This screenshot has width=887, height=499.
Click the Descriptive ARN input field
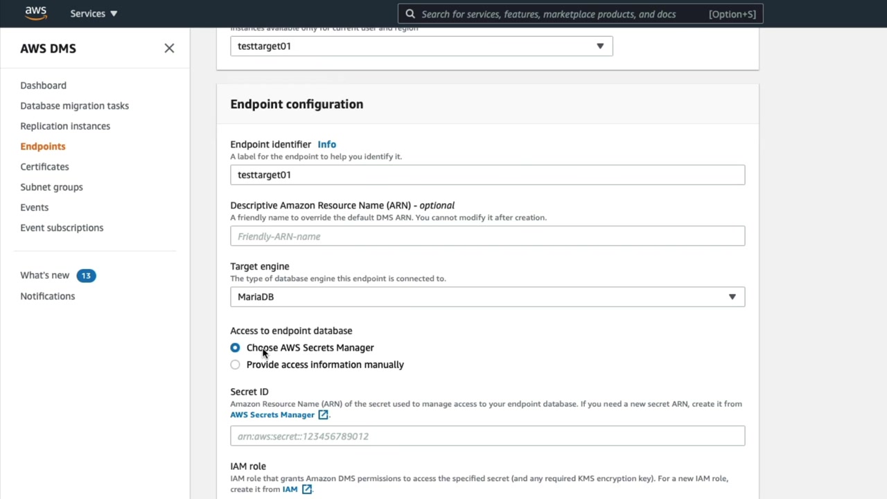pyautogui.click(x=487, y=236)
